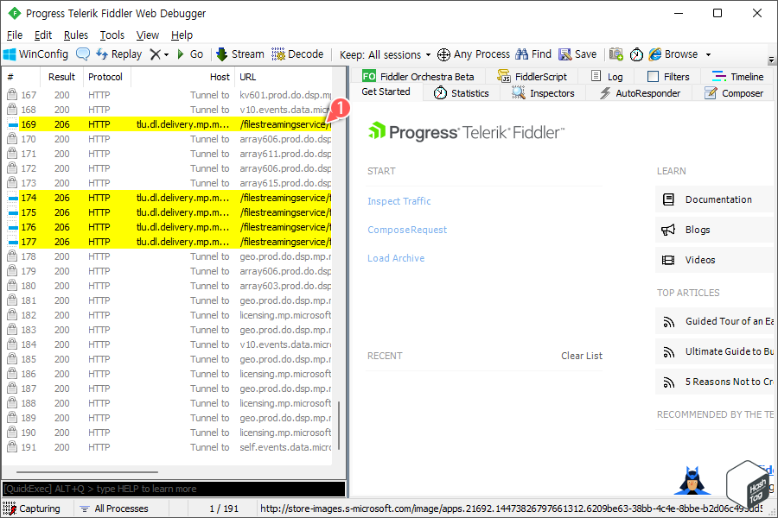Select session 167 kv601.prod.do.dsp row
Image resolution: width=778 pixels, height=518 pixels.
point(168,95)
